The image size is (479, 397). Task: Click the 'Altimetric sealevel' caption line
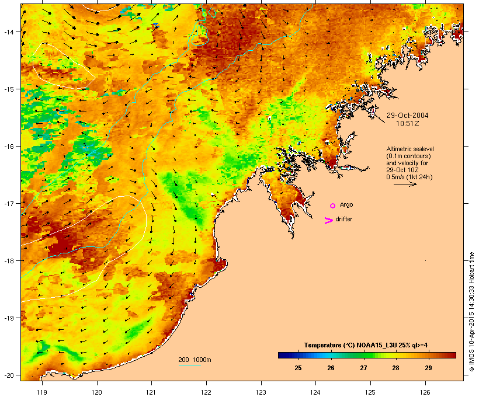coord(410,149)
